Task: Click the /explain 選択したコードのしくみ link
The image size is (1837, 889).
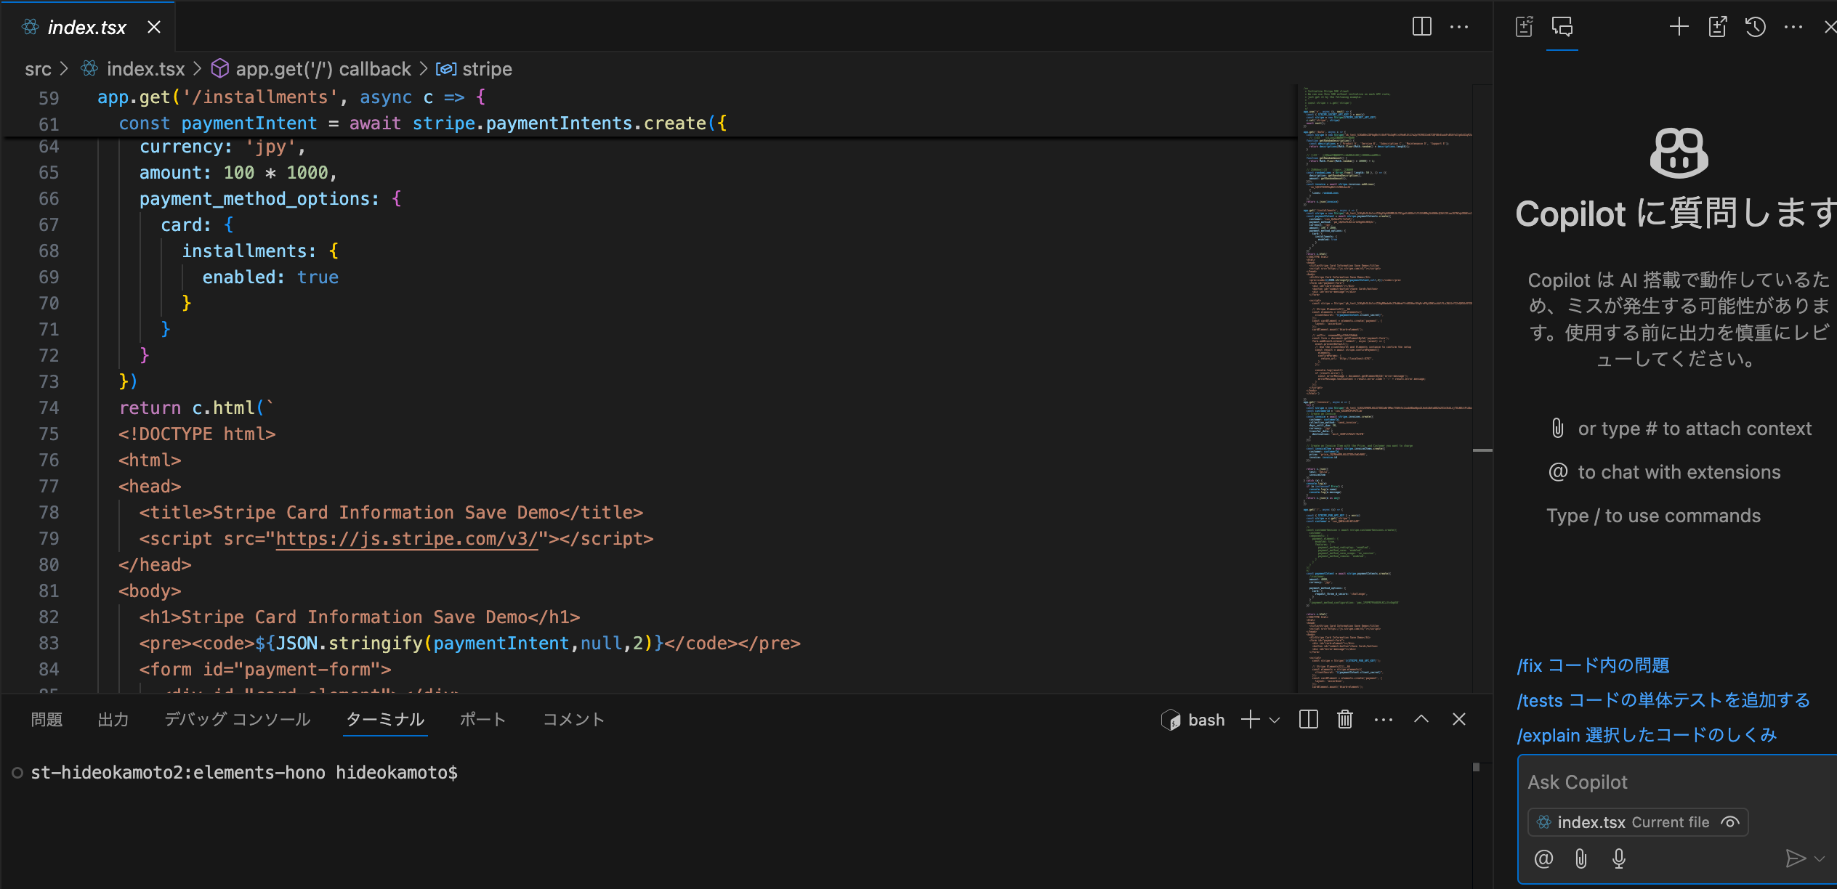Action: click(x=1647, y=735)
